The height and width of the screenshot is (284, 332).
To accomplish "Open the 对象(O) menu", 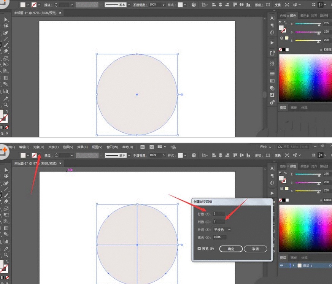I will [39, 147].
